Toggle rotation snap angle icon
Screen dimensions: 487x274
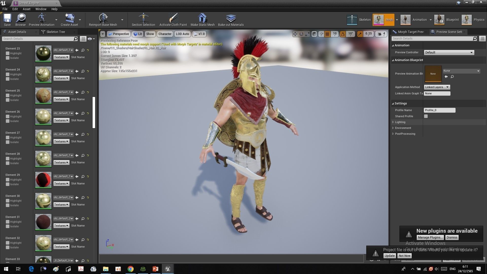(x=343, y=34)
